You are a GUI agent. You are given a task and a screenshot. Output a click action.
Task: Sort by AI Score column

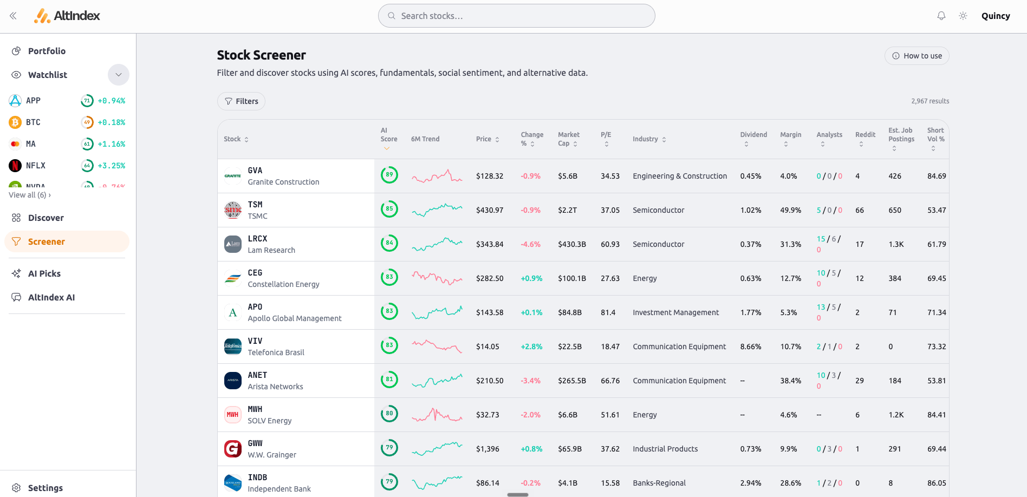tap(388, 139)
